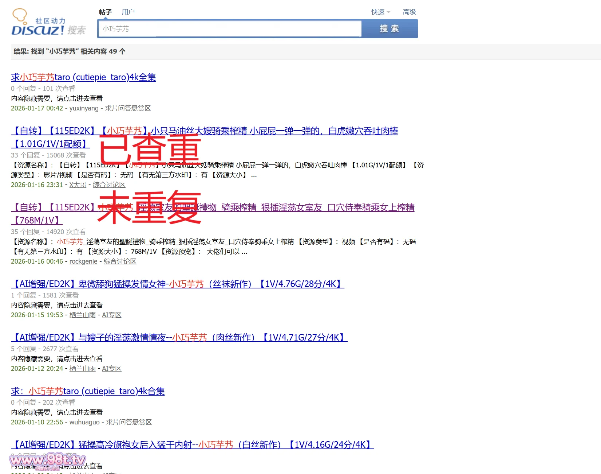Open 栖兰山雨 profile on the 2026-01-15 post
601x474 pixels.
click(82, 315)
